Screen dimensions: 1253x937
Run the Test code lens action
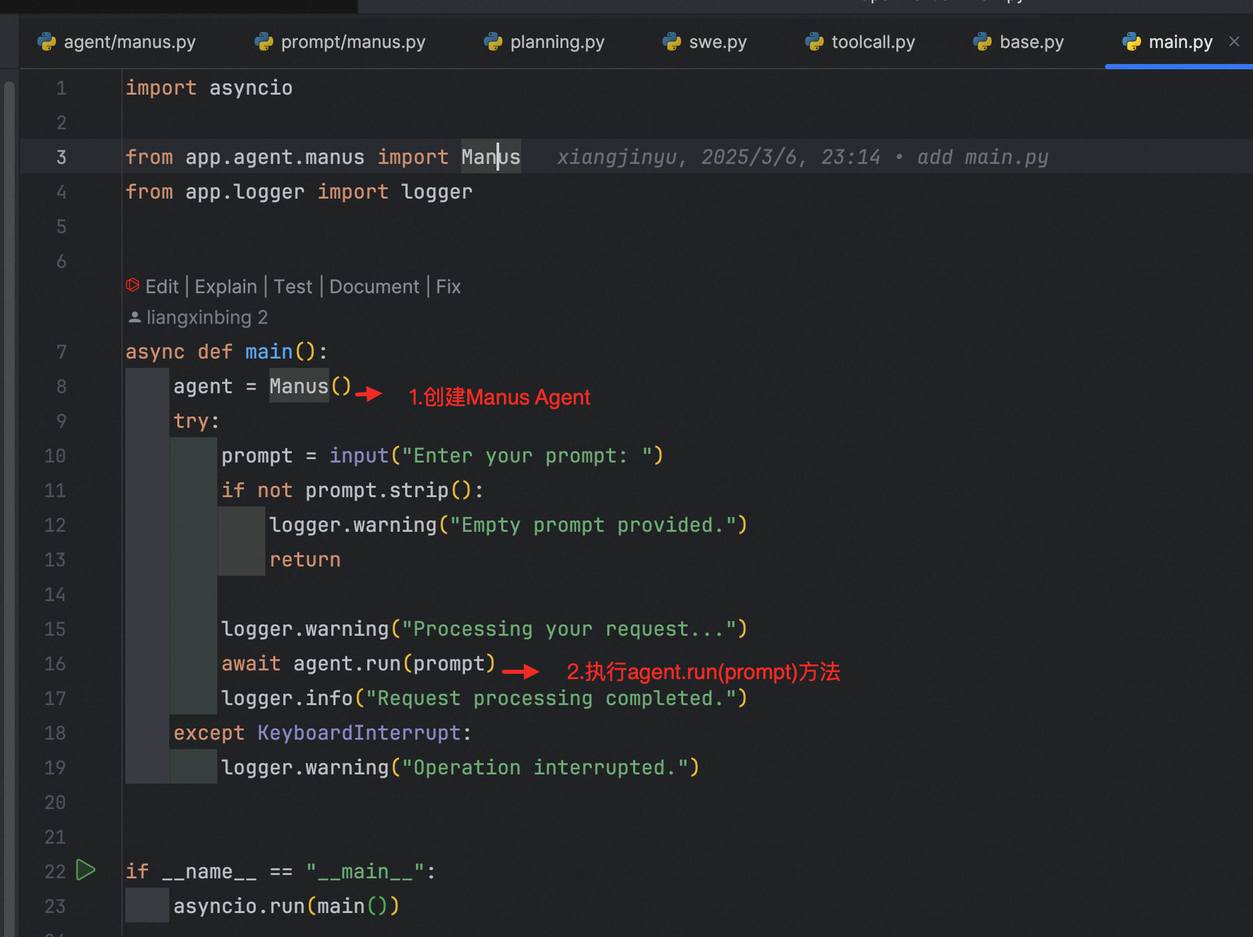tap(293, 286)
